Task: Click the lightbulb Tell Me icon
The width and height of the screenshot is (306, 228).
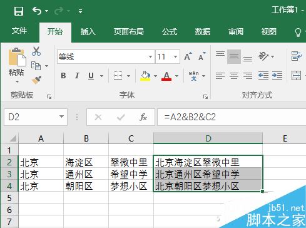Action: pos(298,32)
